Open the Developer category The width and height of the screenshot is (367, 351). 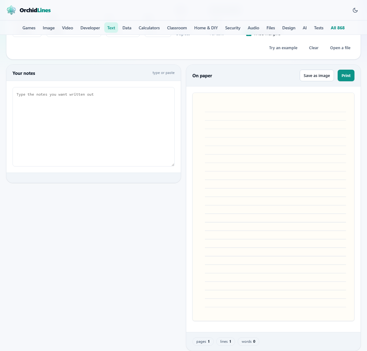pyautogui.click(x=90, y=28)
